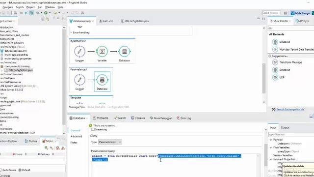Click the green There are no errors icon
314x177 pixels.
[x=90, y=125]
